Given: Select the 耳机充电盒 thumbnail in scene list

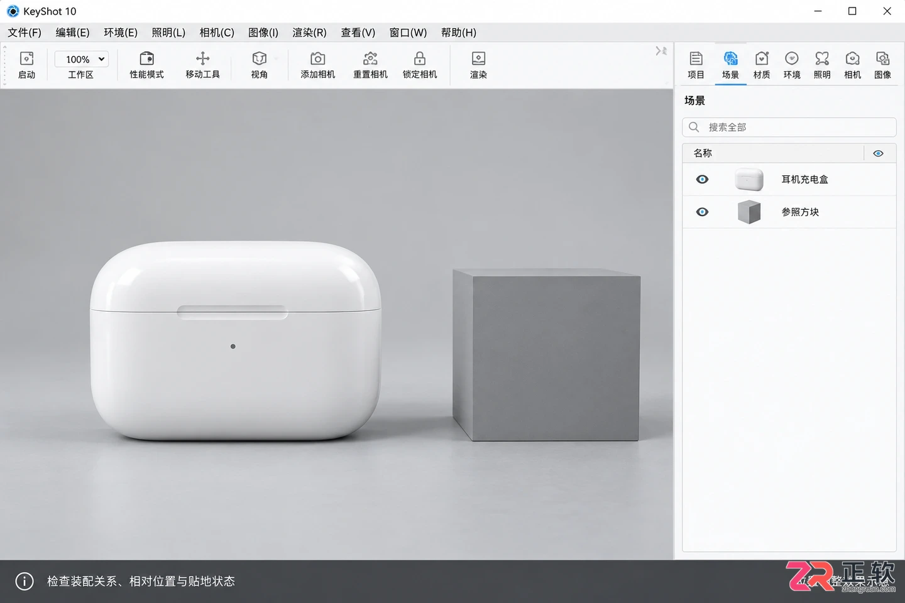Looking at the screenshot, I should [749, 180].
